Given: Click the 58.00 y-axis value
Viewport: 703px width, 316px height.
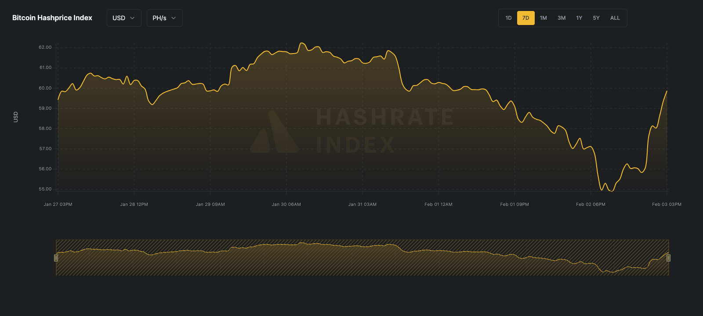Looking at the screenshot, I should [45, 129].
